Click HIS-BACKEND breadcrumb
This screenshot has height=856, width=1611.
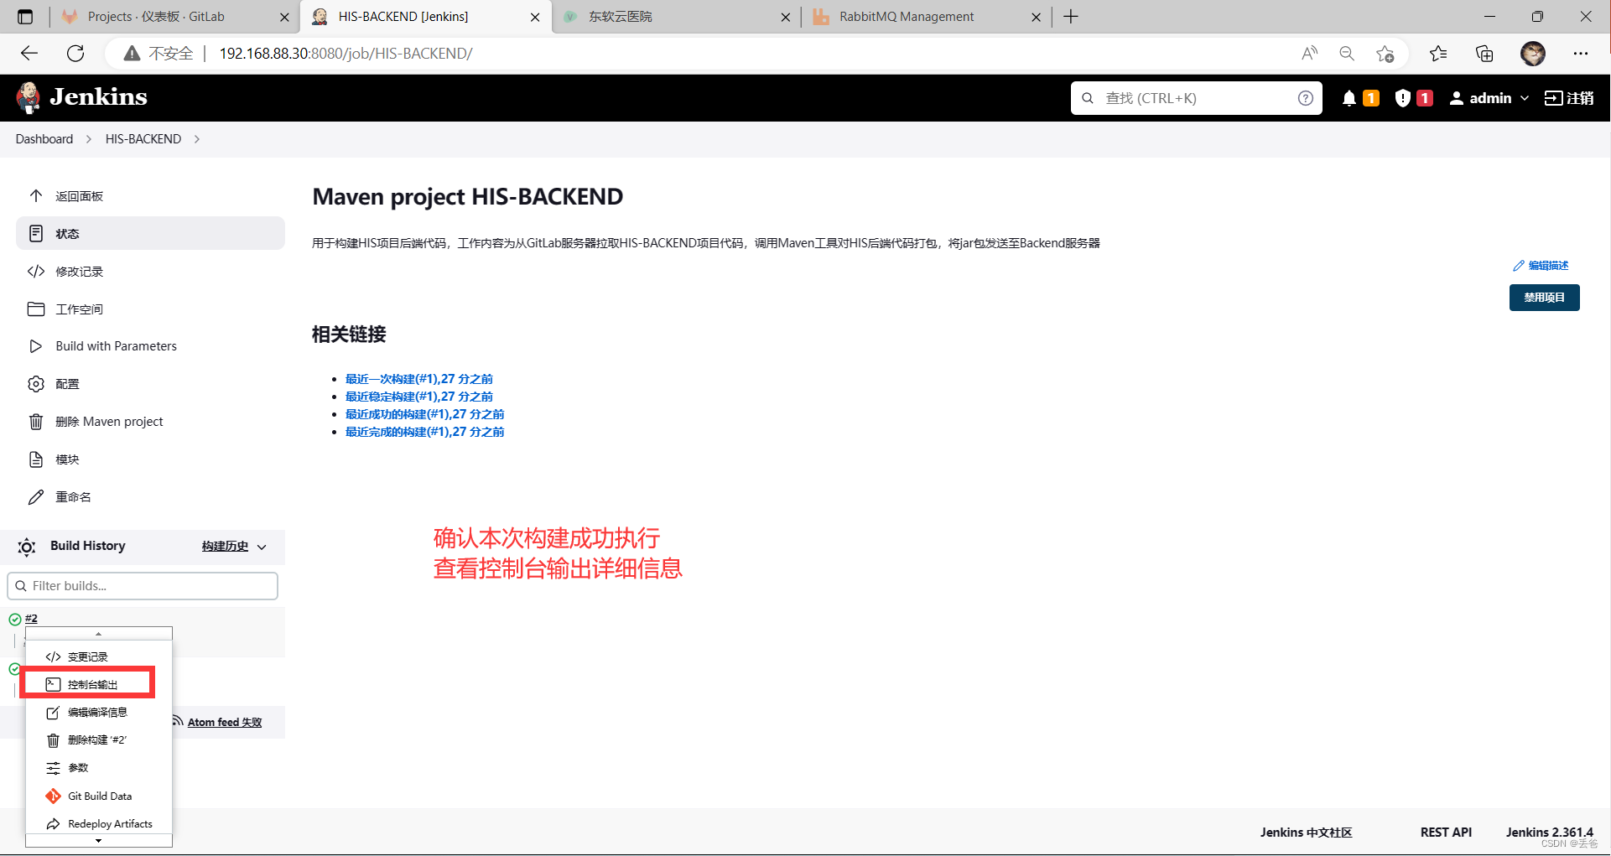point(143,139)
